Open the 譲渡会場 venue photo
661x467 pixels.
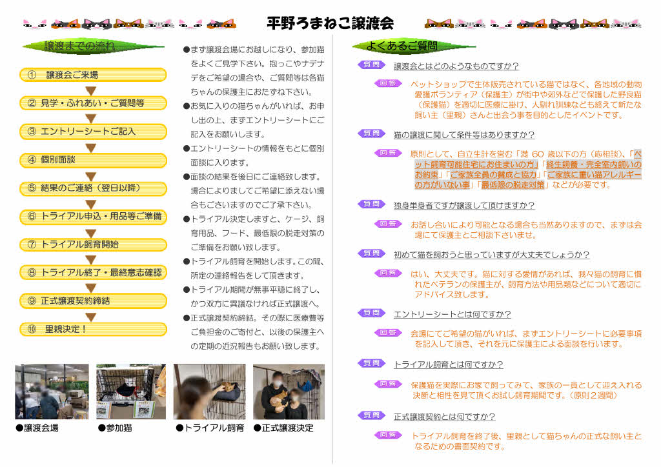[52, 392]
